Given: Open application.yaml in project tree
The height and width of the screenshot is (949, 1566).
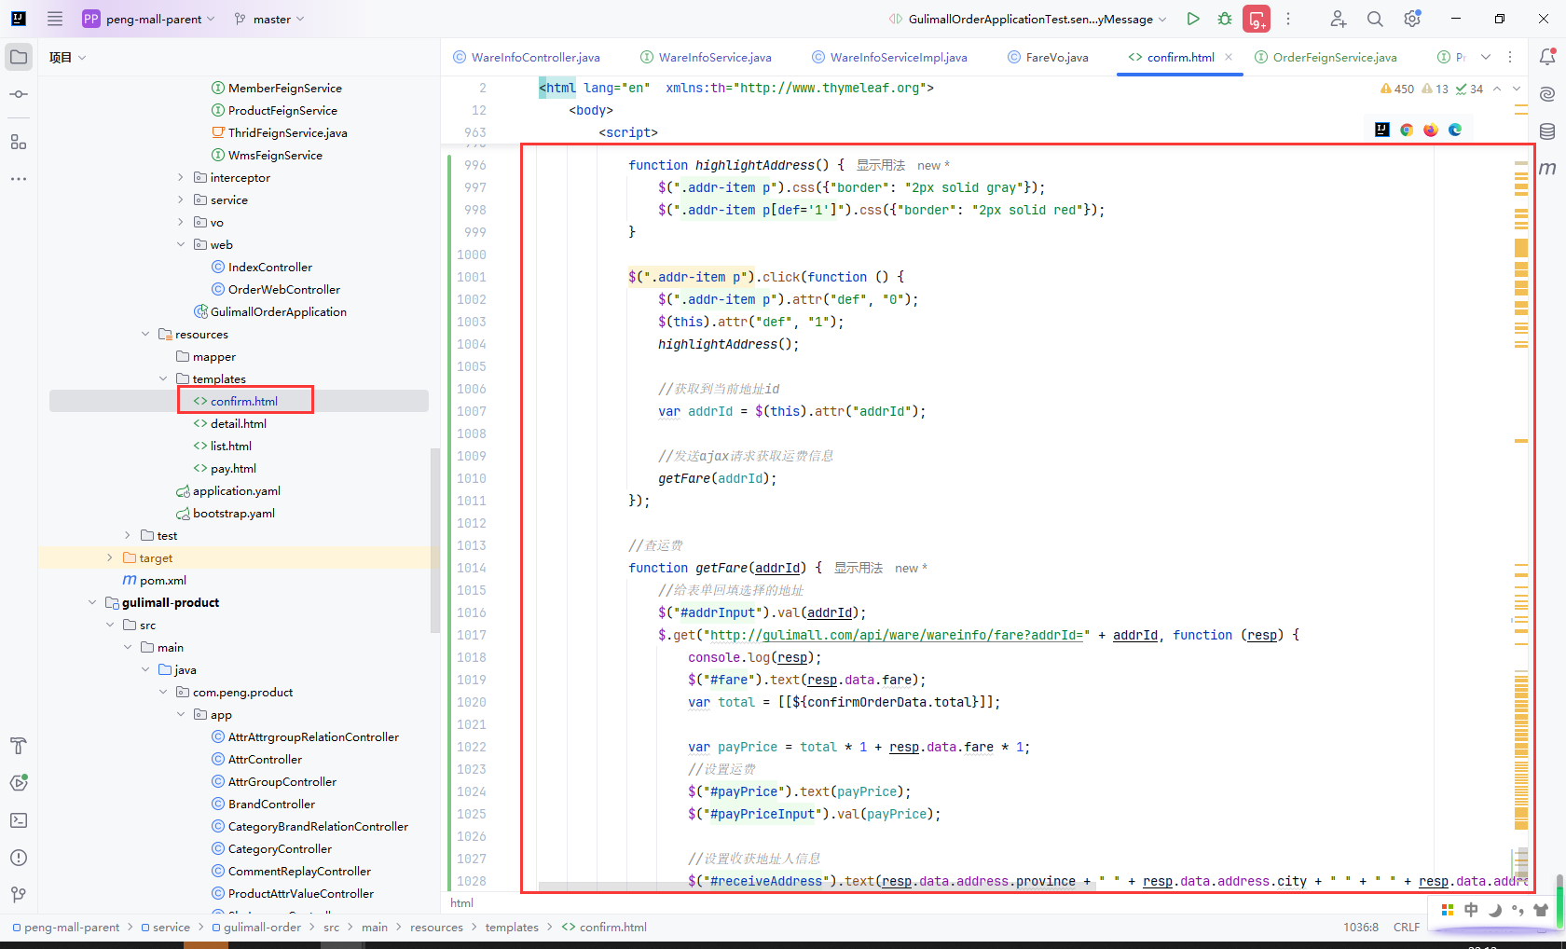Looking at the screenshot, I should [236, 490].
